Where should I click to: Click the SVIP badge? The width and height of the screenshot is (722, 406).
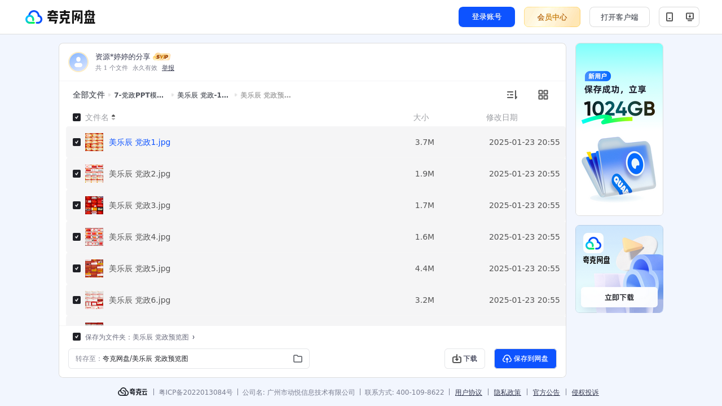coord(162,57)
